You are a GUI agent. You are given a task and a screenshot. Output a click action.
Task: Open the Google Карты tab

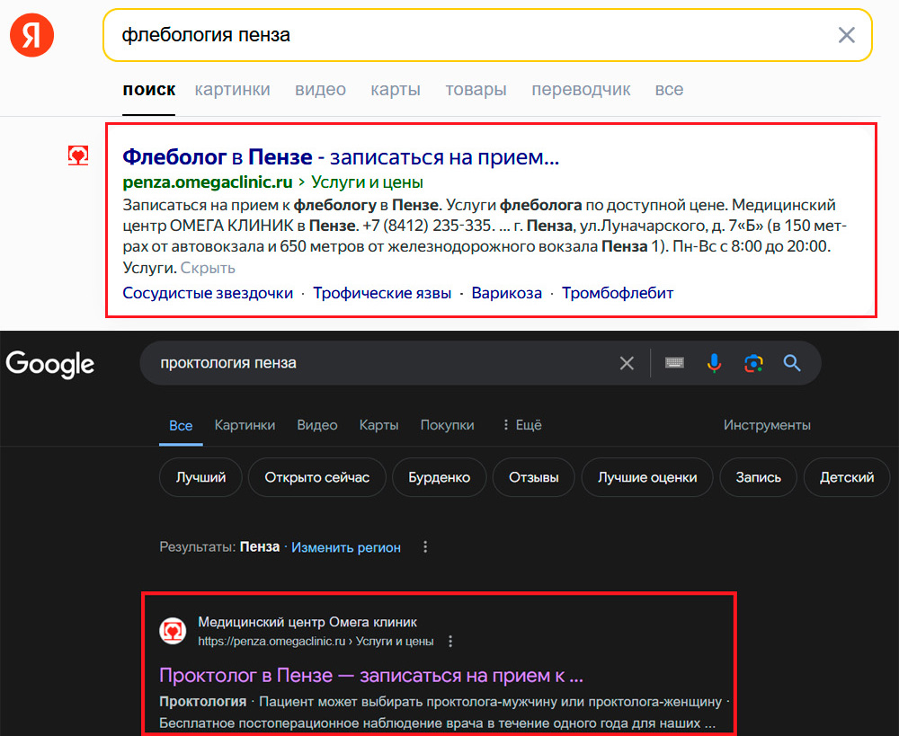pos(378,425)
